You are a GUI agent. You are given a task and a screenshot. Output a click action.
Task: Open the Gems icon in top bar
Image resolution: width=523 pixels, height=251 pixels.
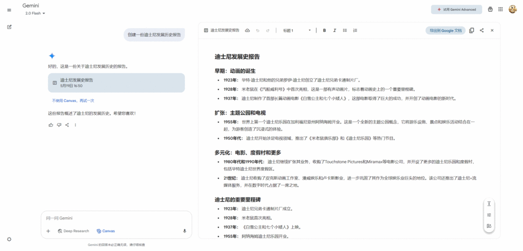pyautogui.click(x=490, y=9)
